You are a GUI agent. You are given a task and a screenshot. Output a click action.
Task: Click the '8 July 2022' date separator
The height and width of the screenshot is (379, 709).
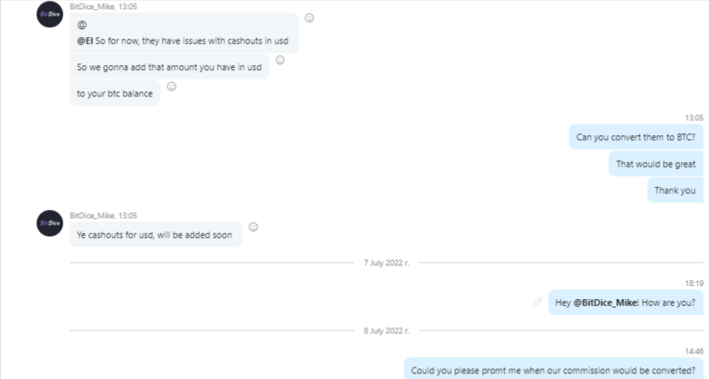pyautogui.click(x=386, y=330)
